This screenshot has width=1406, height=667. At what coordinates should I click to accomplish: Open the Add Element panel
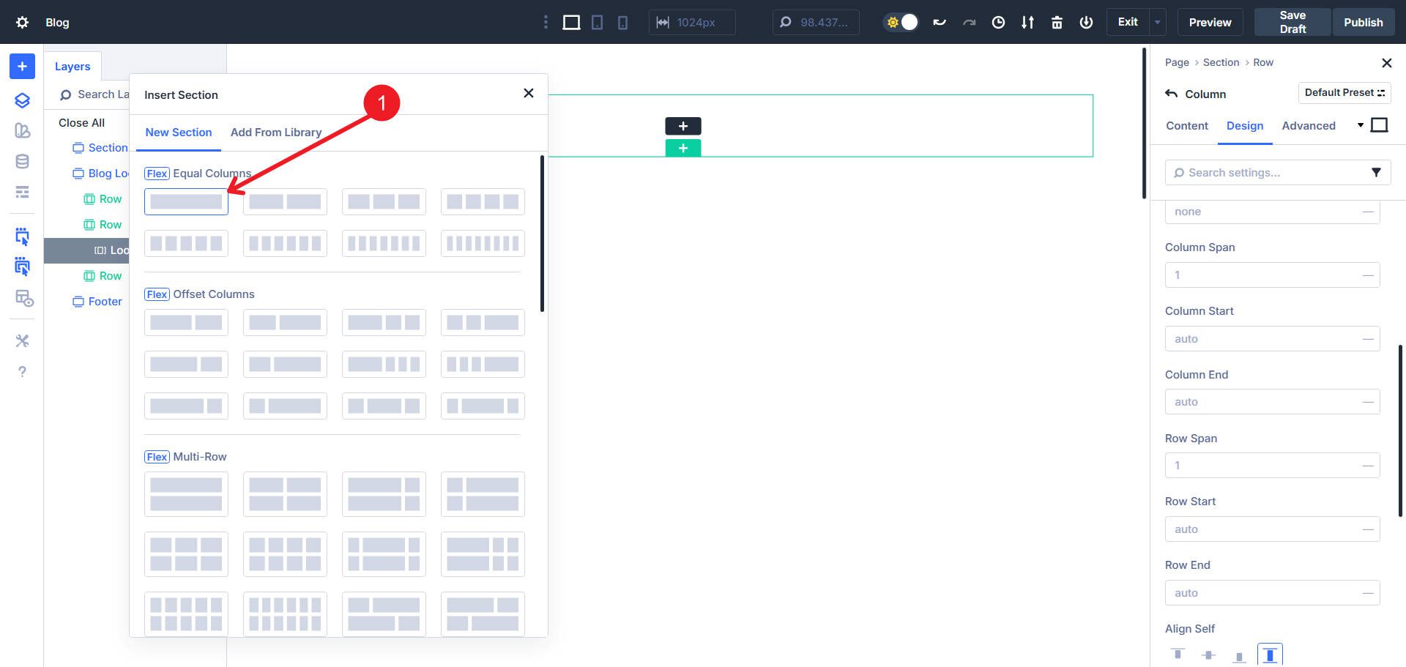[21, 66]
